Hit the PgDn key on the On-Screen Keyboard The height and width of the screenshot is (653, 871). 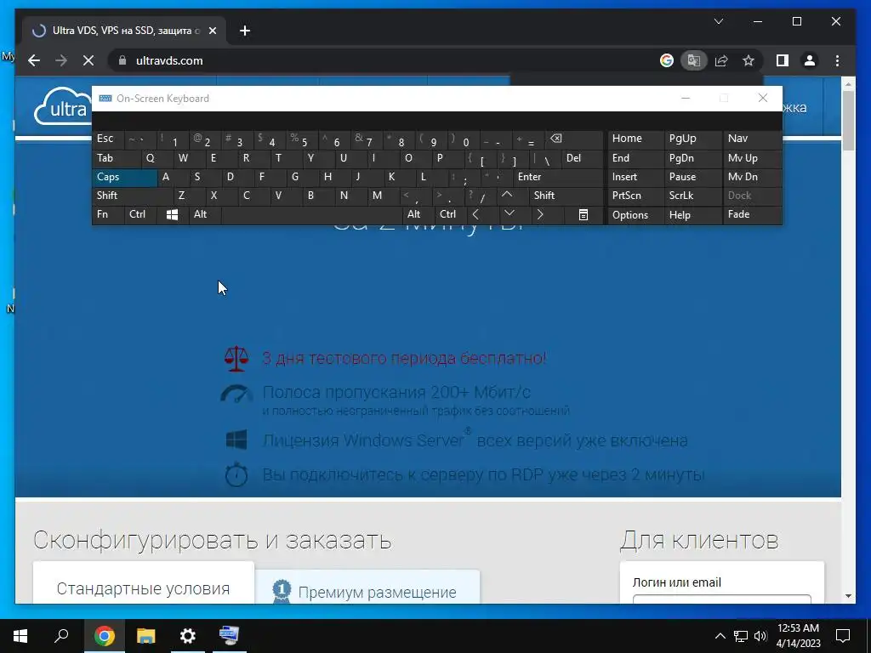tap(692, 158)
